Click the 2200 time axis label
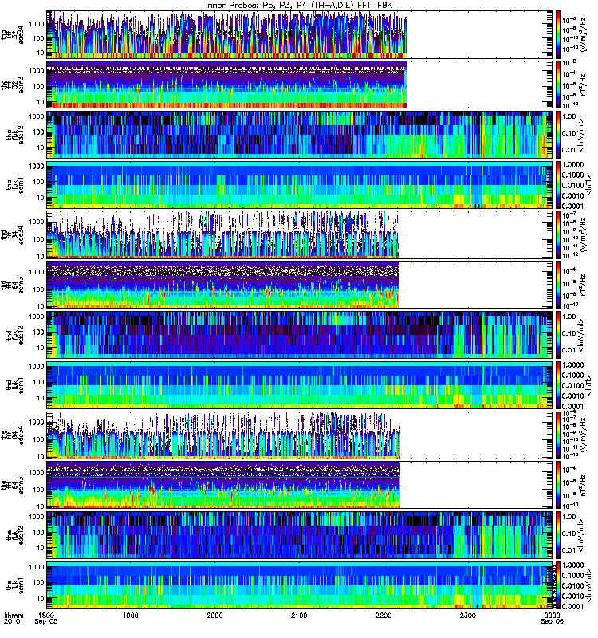The image size is (598, 638). coord(384,615)
